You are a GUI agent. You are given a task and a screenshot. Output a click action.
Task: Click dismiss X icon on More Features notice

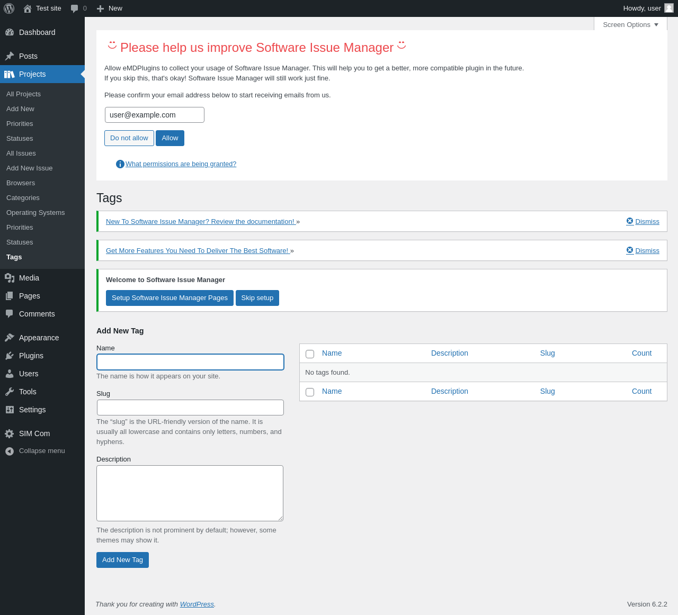click(x=630, y=250)
